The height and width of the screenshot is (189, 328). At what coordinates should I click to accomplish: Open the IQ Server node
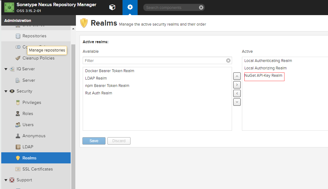click(26, 69)
